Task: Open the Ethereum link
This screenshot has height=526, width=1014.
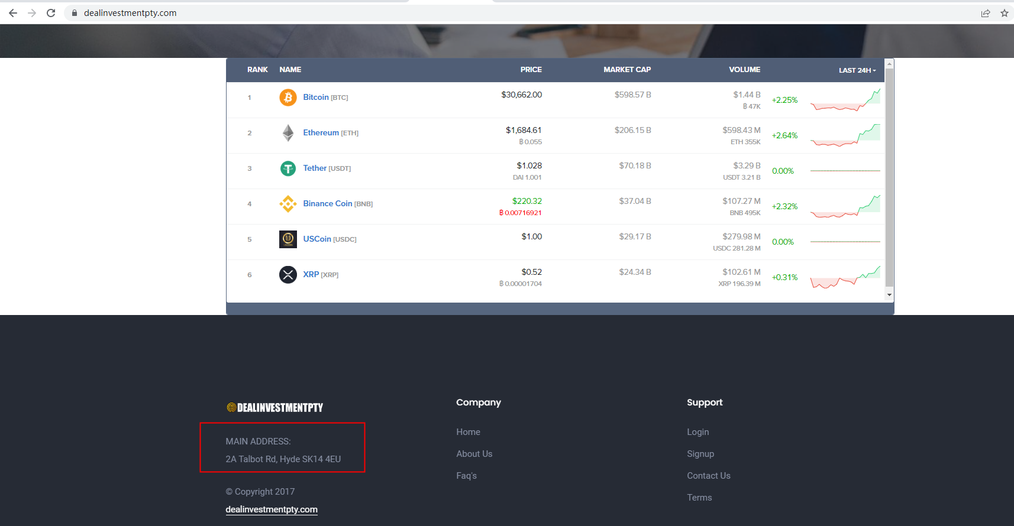Action: pos(321,133)
